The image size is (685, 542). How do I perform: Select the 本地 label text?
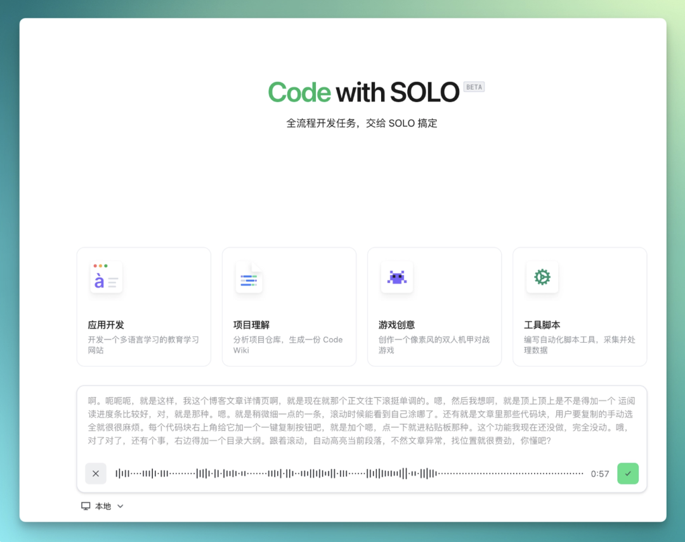point(103,506)
